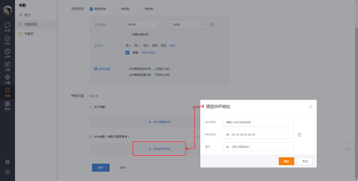Open the contacts icon at sidebar bottom
Viewport: 358px width, 181px height.
pyautogui.click(x=7, y=172)
